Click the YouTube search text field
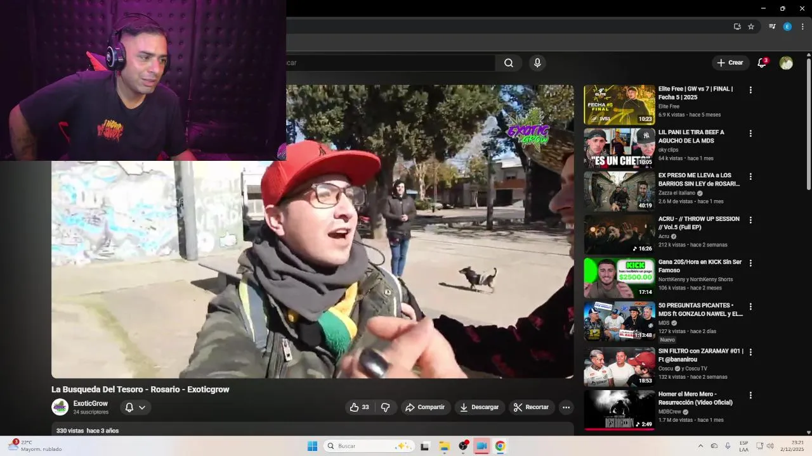Viewport: 812px width, 456px height. point(390,63)
